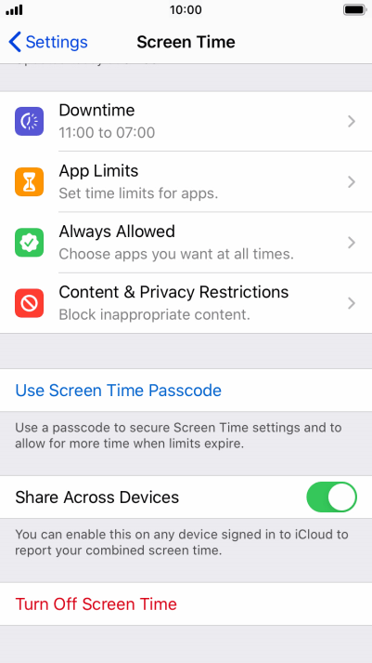The height and width of the screenshot is (663, 372).
Task: Expand Downtime settings via its chevron
Action: pyautogui.click(x=352, y=122)
